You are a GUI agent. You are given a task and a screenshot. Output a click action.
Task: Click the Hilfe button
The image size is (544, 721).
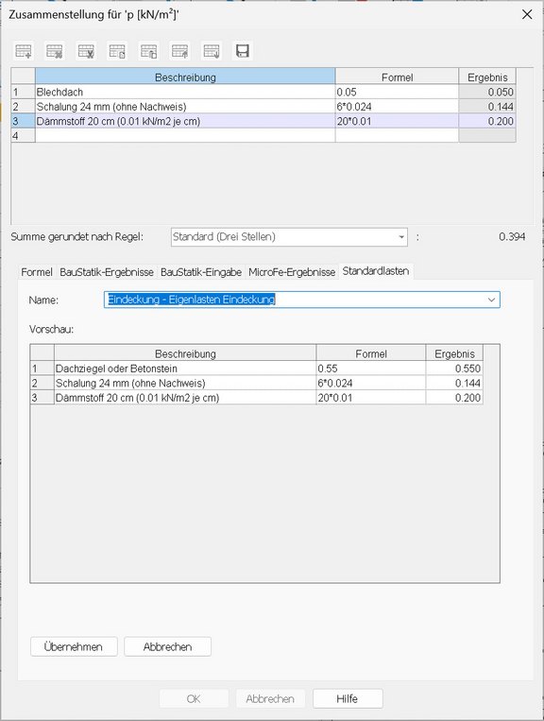tap(348, 698)
